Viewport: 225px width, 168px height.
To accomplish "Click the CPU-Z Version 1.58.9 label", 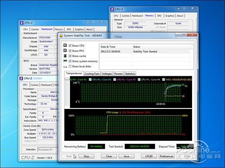I will click(x=45, y=158).
